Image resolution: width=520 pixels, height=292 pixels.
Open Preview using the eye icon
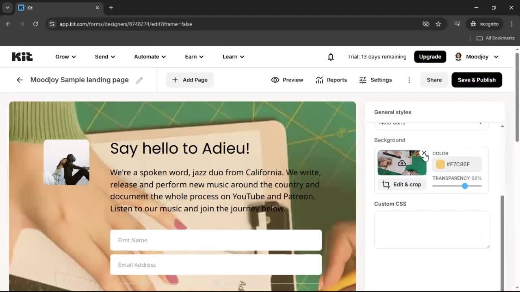(275, 80)
